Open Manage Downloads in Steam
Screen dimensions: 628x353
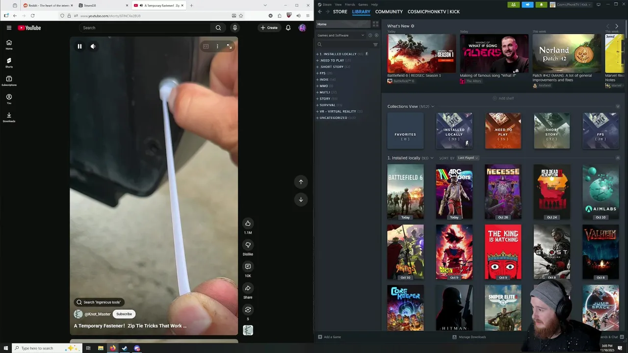pyautogui.click(x=469, y=337)
